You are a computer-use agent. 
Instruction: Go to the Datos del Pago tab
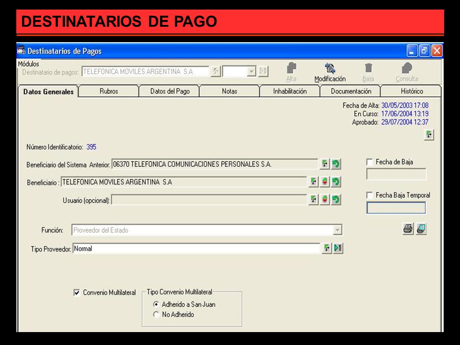point(170,91)
